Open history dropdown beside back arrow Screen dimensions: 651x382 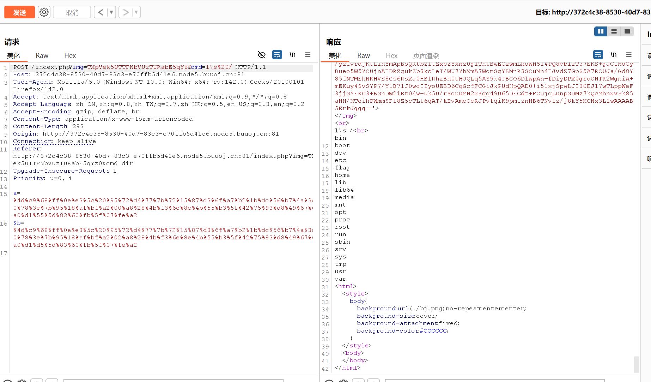tap(111, 12)
